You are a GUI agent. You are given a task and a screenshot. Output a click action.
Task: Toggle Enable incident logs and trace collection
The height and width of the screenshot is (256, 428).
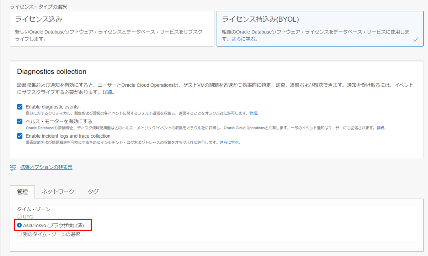click(x=20, y=136)
